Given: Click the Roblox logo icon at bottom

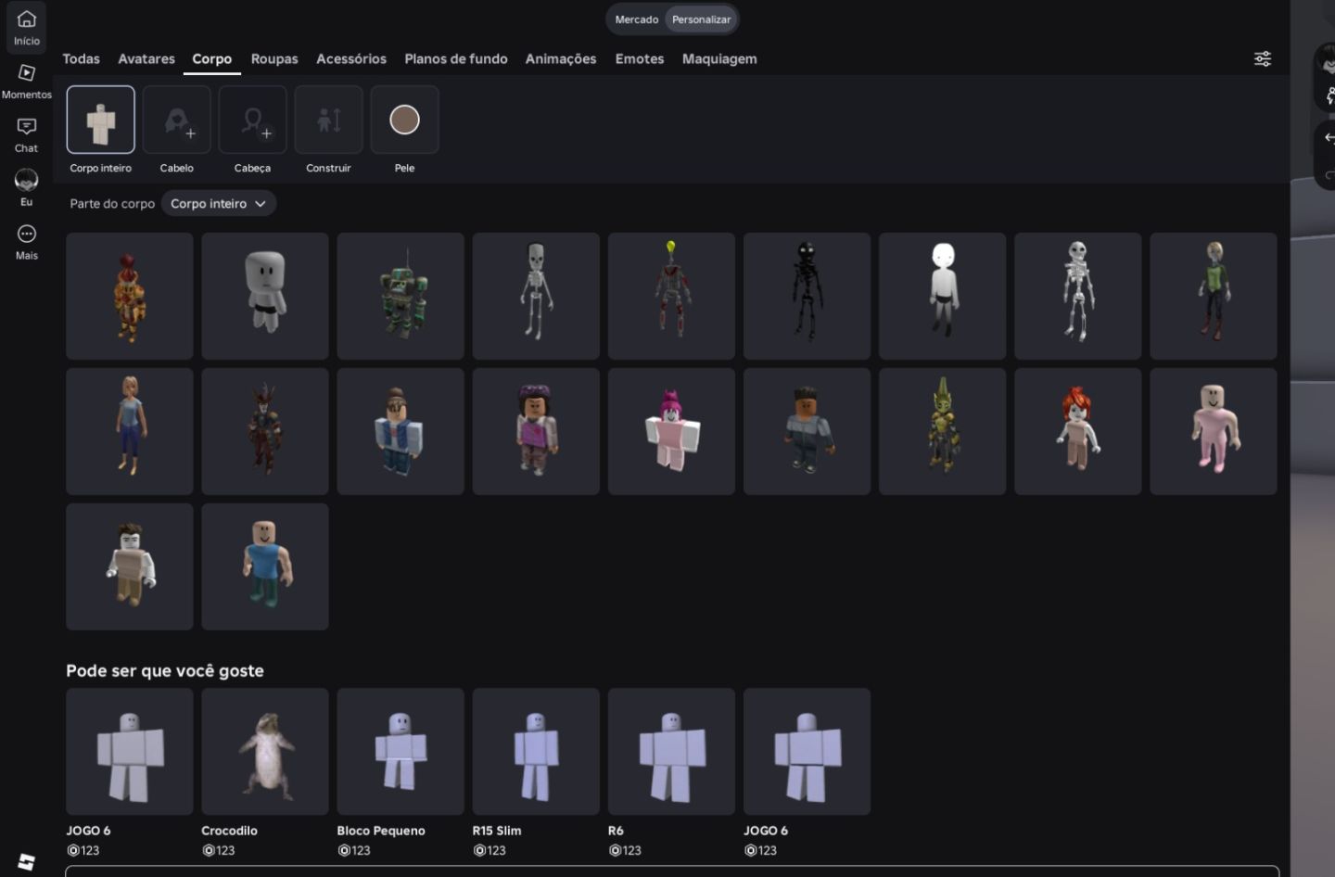Looking at the screenshot, I should [x=26, y=861].
